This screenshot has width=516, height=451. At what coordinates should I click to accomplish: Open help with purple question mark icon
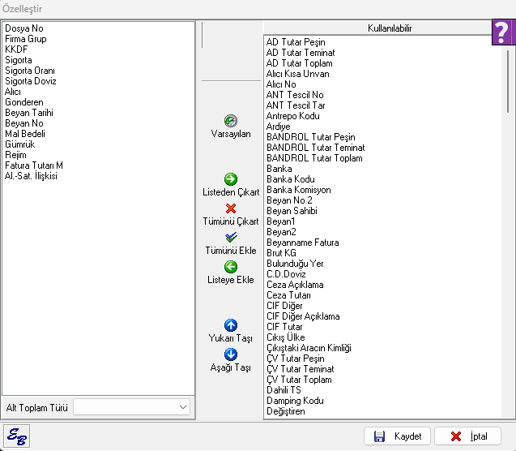502,33
